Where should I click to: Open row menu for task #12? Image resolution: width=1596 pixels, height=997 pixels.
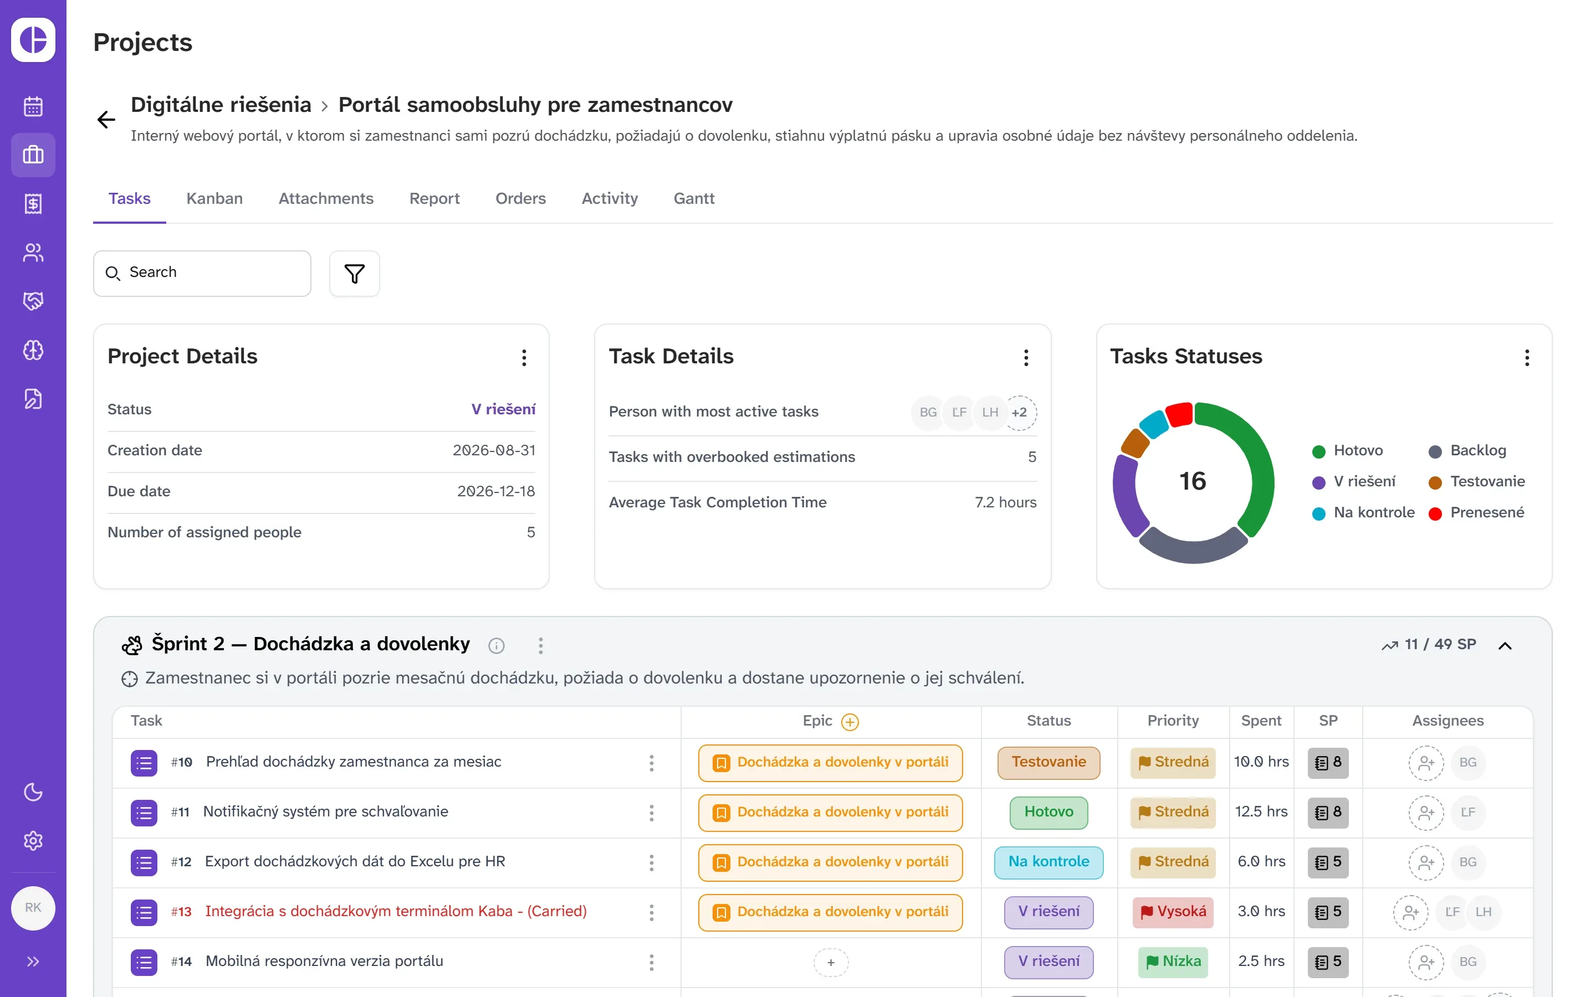coord(651,862)
